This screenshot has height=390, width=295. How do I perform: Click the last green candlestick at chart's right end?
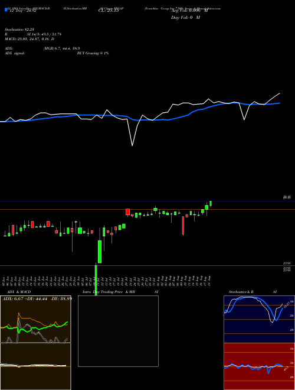point(211,204)
